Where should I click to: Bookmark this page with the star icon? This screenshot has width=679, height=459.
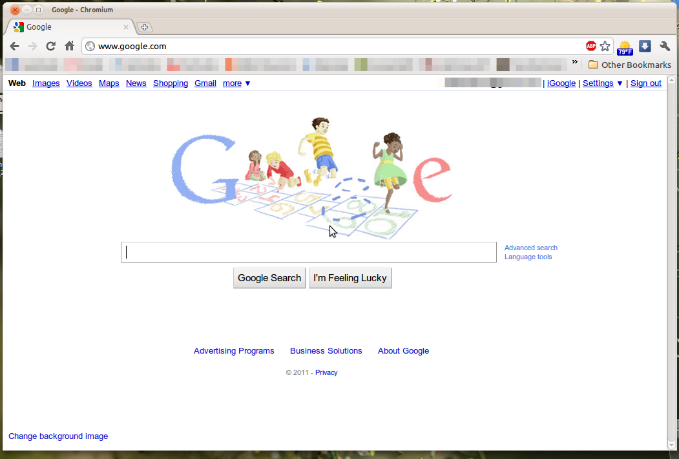click(605, 46)
